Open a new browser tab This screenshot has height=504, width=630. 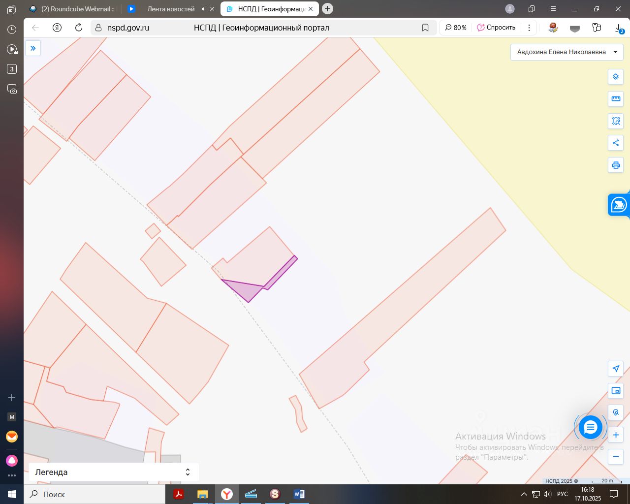tap(327, 9)
